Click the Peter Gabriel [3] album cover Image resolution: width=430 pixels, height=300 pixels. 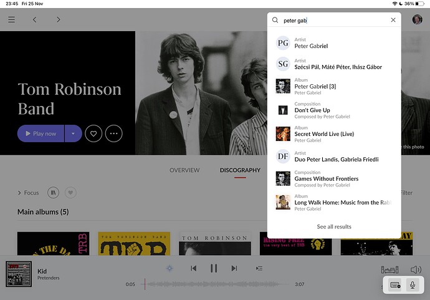click(x=283, y=86)
